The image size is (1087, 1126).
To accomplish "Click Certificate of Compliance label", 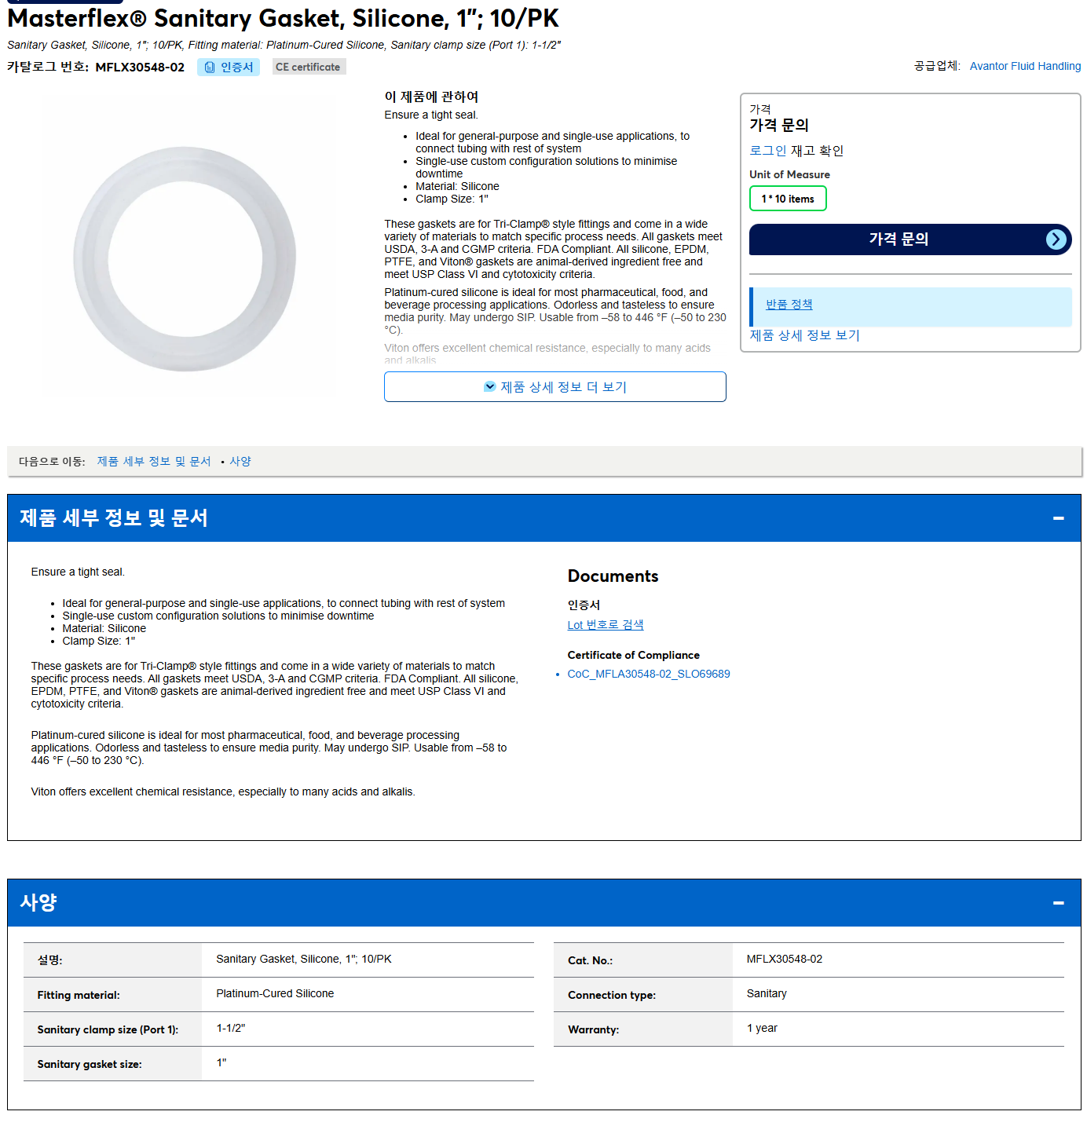I will pos(633,655).
